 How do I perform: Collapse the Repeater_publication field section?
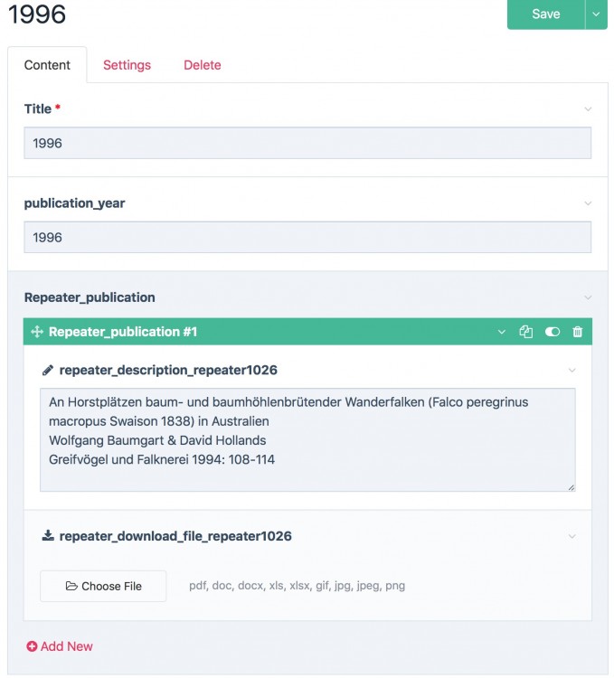(588, 297)
